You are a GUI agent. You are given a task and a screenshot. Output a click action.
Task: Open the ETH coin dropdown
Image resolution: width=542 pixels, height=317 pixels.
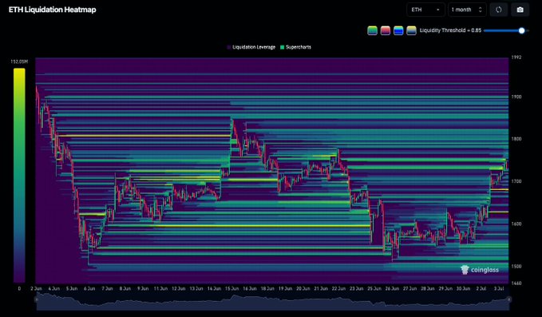(425, 10)
